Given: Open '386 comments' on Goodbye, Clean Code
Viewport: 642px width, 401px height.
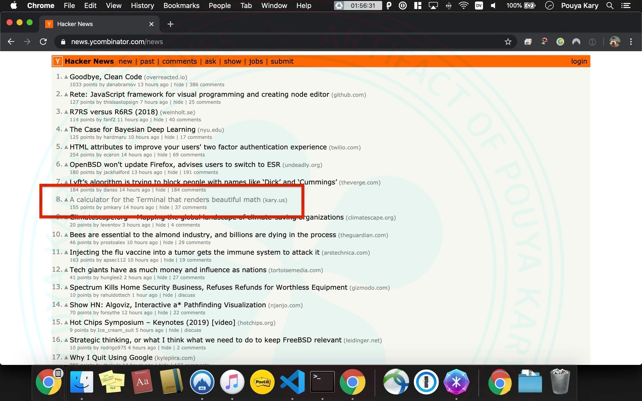Looking at the screenshot, I should coord(207,85).
